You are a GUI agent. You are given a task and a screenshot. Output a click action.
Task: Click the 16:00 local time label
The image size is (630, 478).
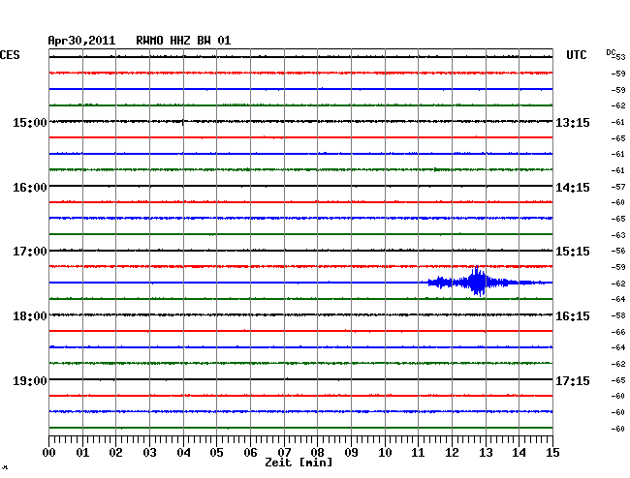(30, 188)
